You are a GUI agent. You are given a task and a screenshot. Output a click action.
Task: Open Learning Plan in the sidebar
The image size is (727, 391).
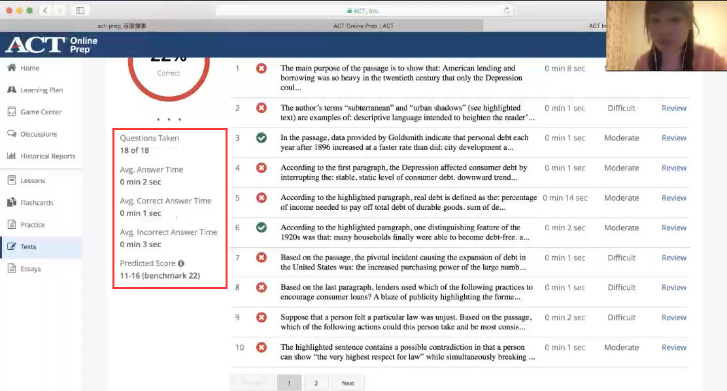tap(41, 90)
